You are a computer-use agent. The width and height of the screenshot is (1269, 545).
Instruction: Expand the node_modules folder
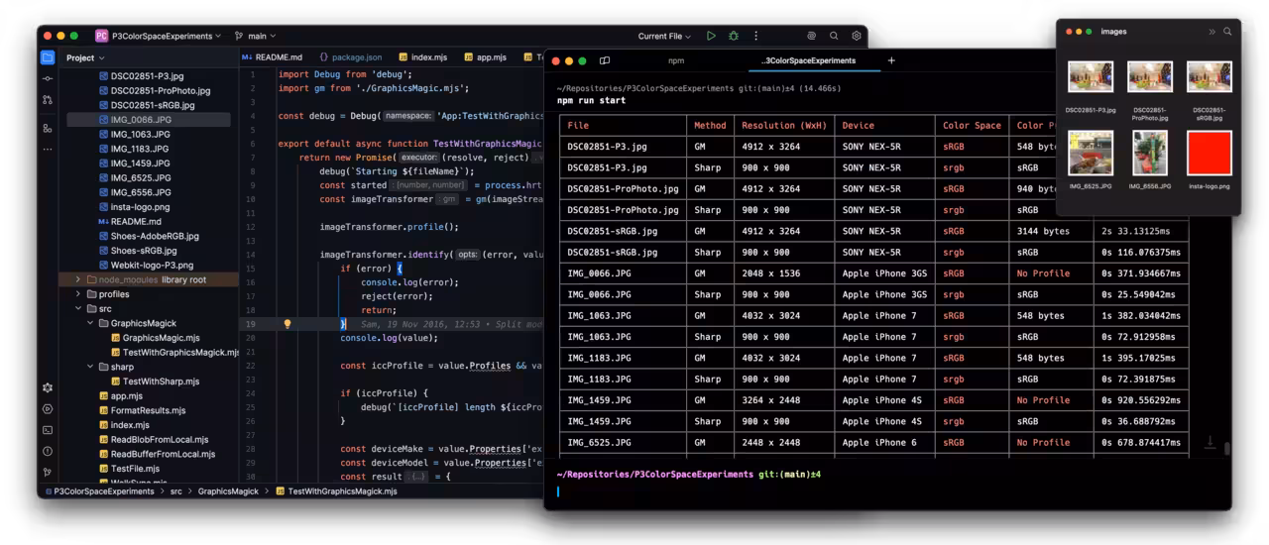click(78, 279)
